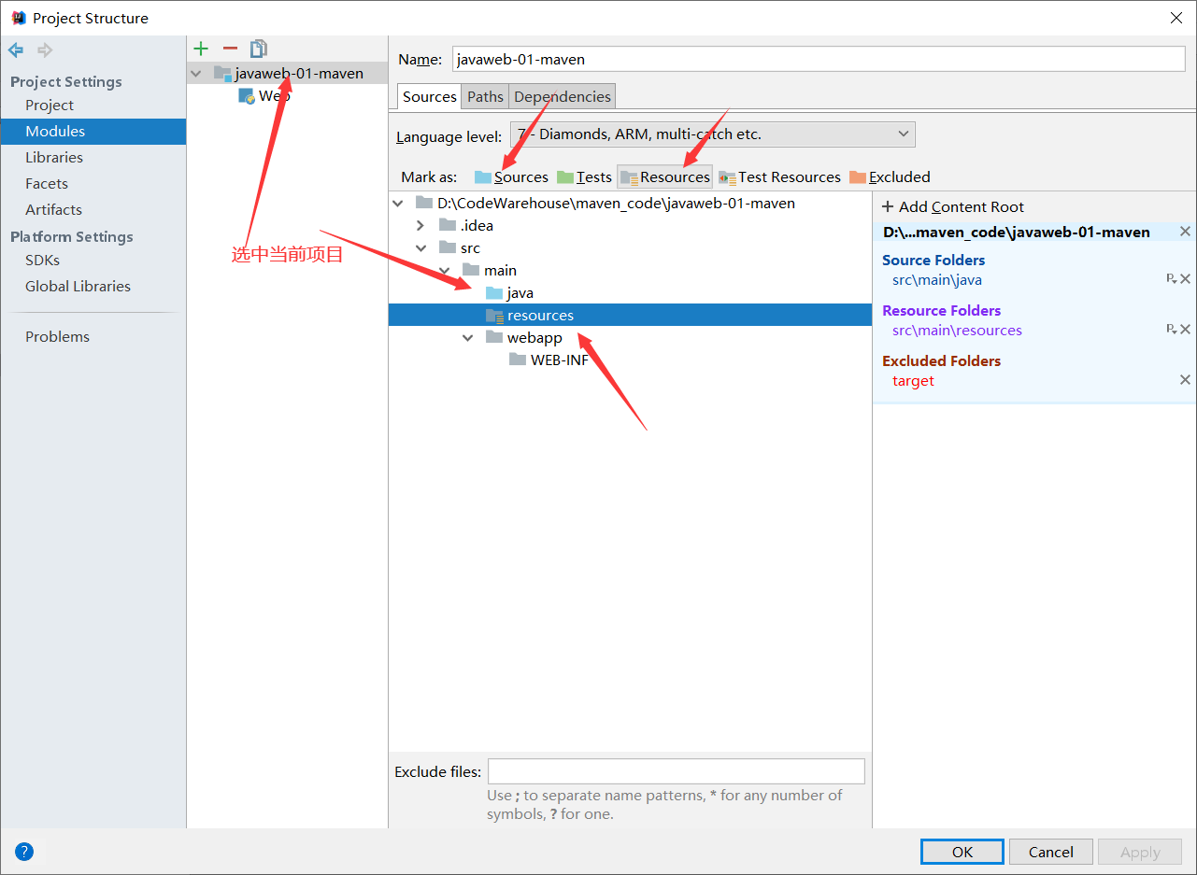Click the src\main\java source folder link
Viewport: 1197px width, 875px height.
click(x=936, y=280)
